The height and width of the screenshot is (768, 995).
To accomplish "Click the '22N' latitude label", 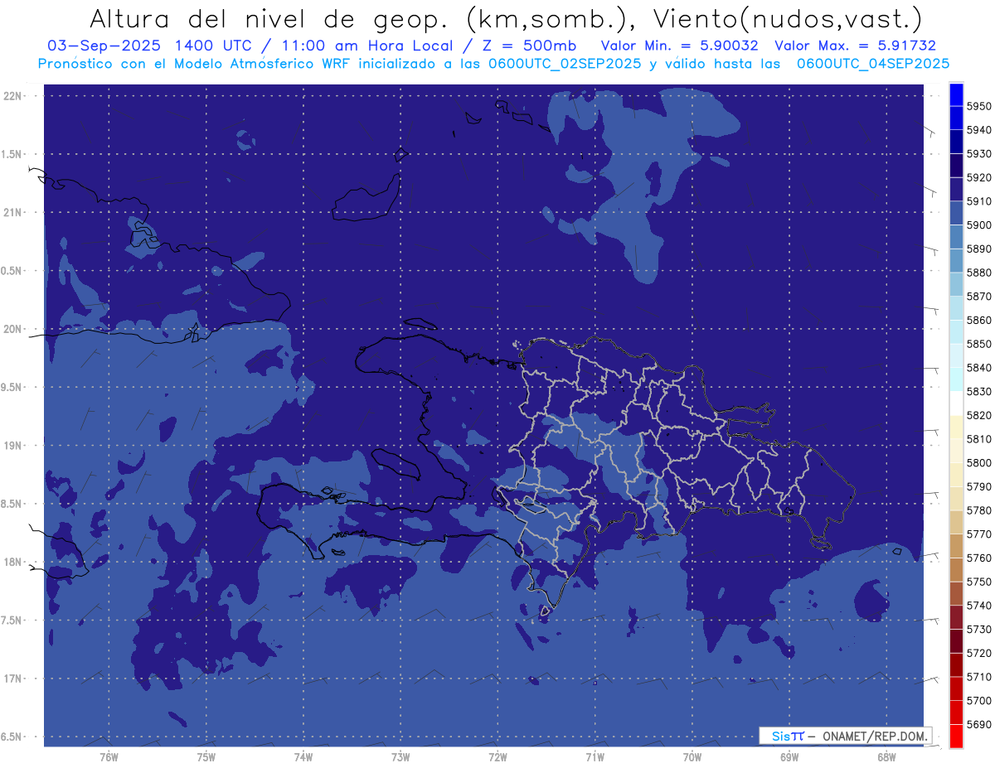I will coord(14,96).
